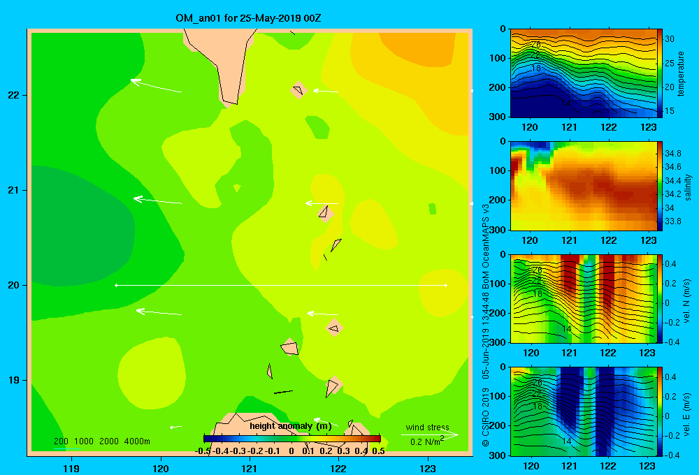
Task: Click the "200 1000 2000 4000m" depth legend
Action: (x=101, y=441)
